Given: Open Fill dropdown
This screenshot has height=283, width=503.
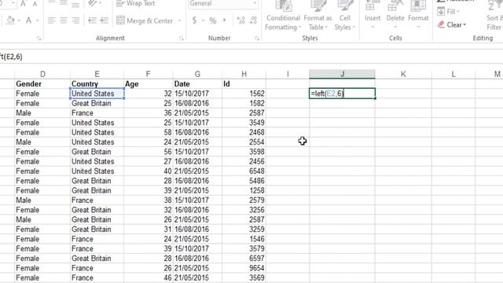Looking at the screenshot, I should [x=448, y=12].
